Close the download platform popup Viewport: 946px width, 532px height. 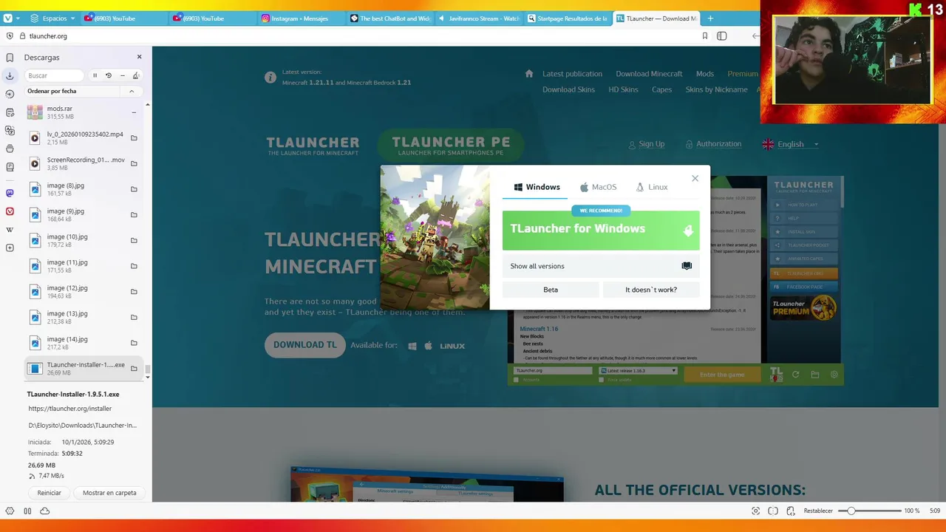click(x=695, y=178)
